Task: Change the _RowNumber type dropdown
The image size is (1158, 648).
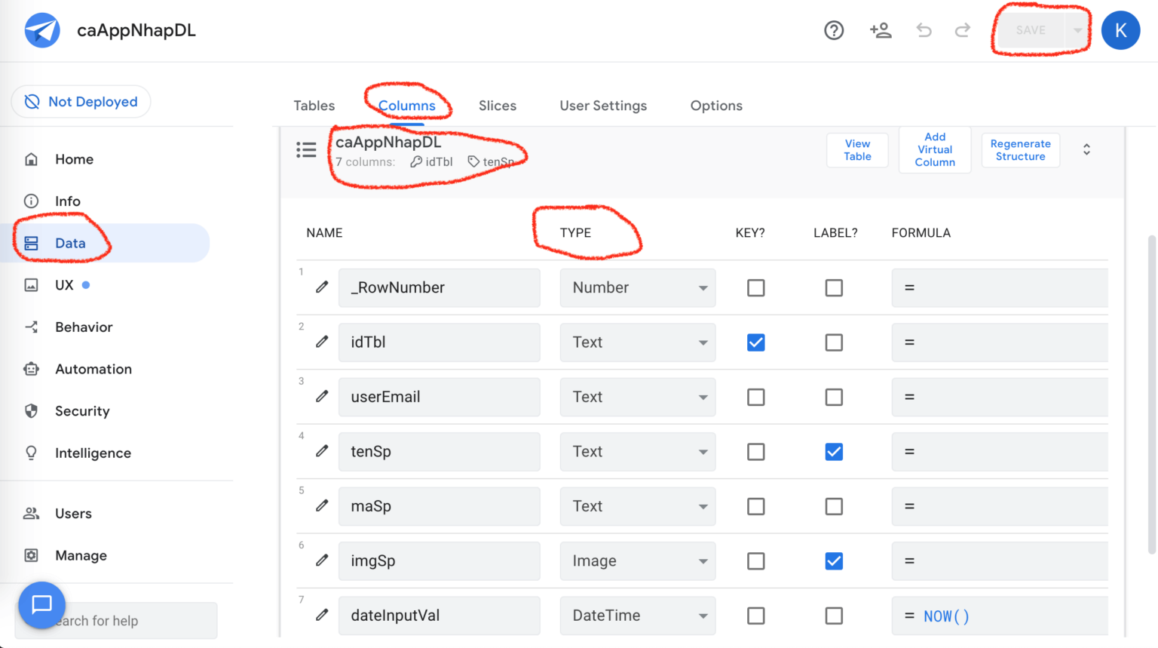Action: [x=637, y=287]
